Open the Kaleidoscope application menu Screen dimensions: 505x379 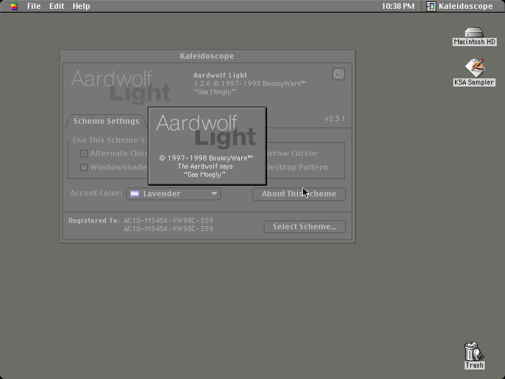click(x=460, y=6)
